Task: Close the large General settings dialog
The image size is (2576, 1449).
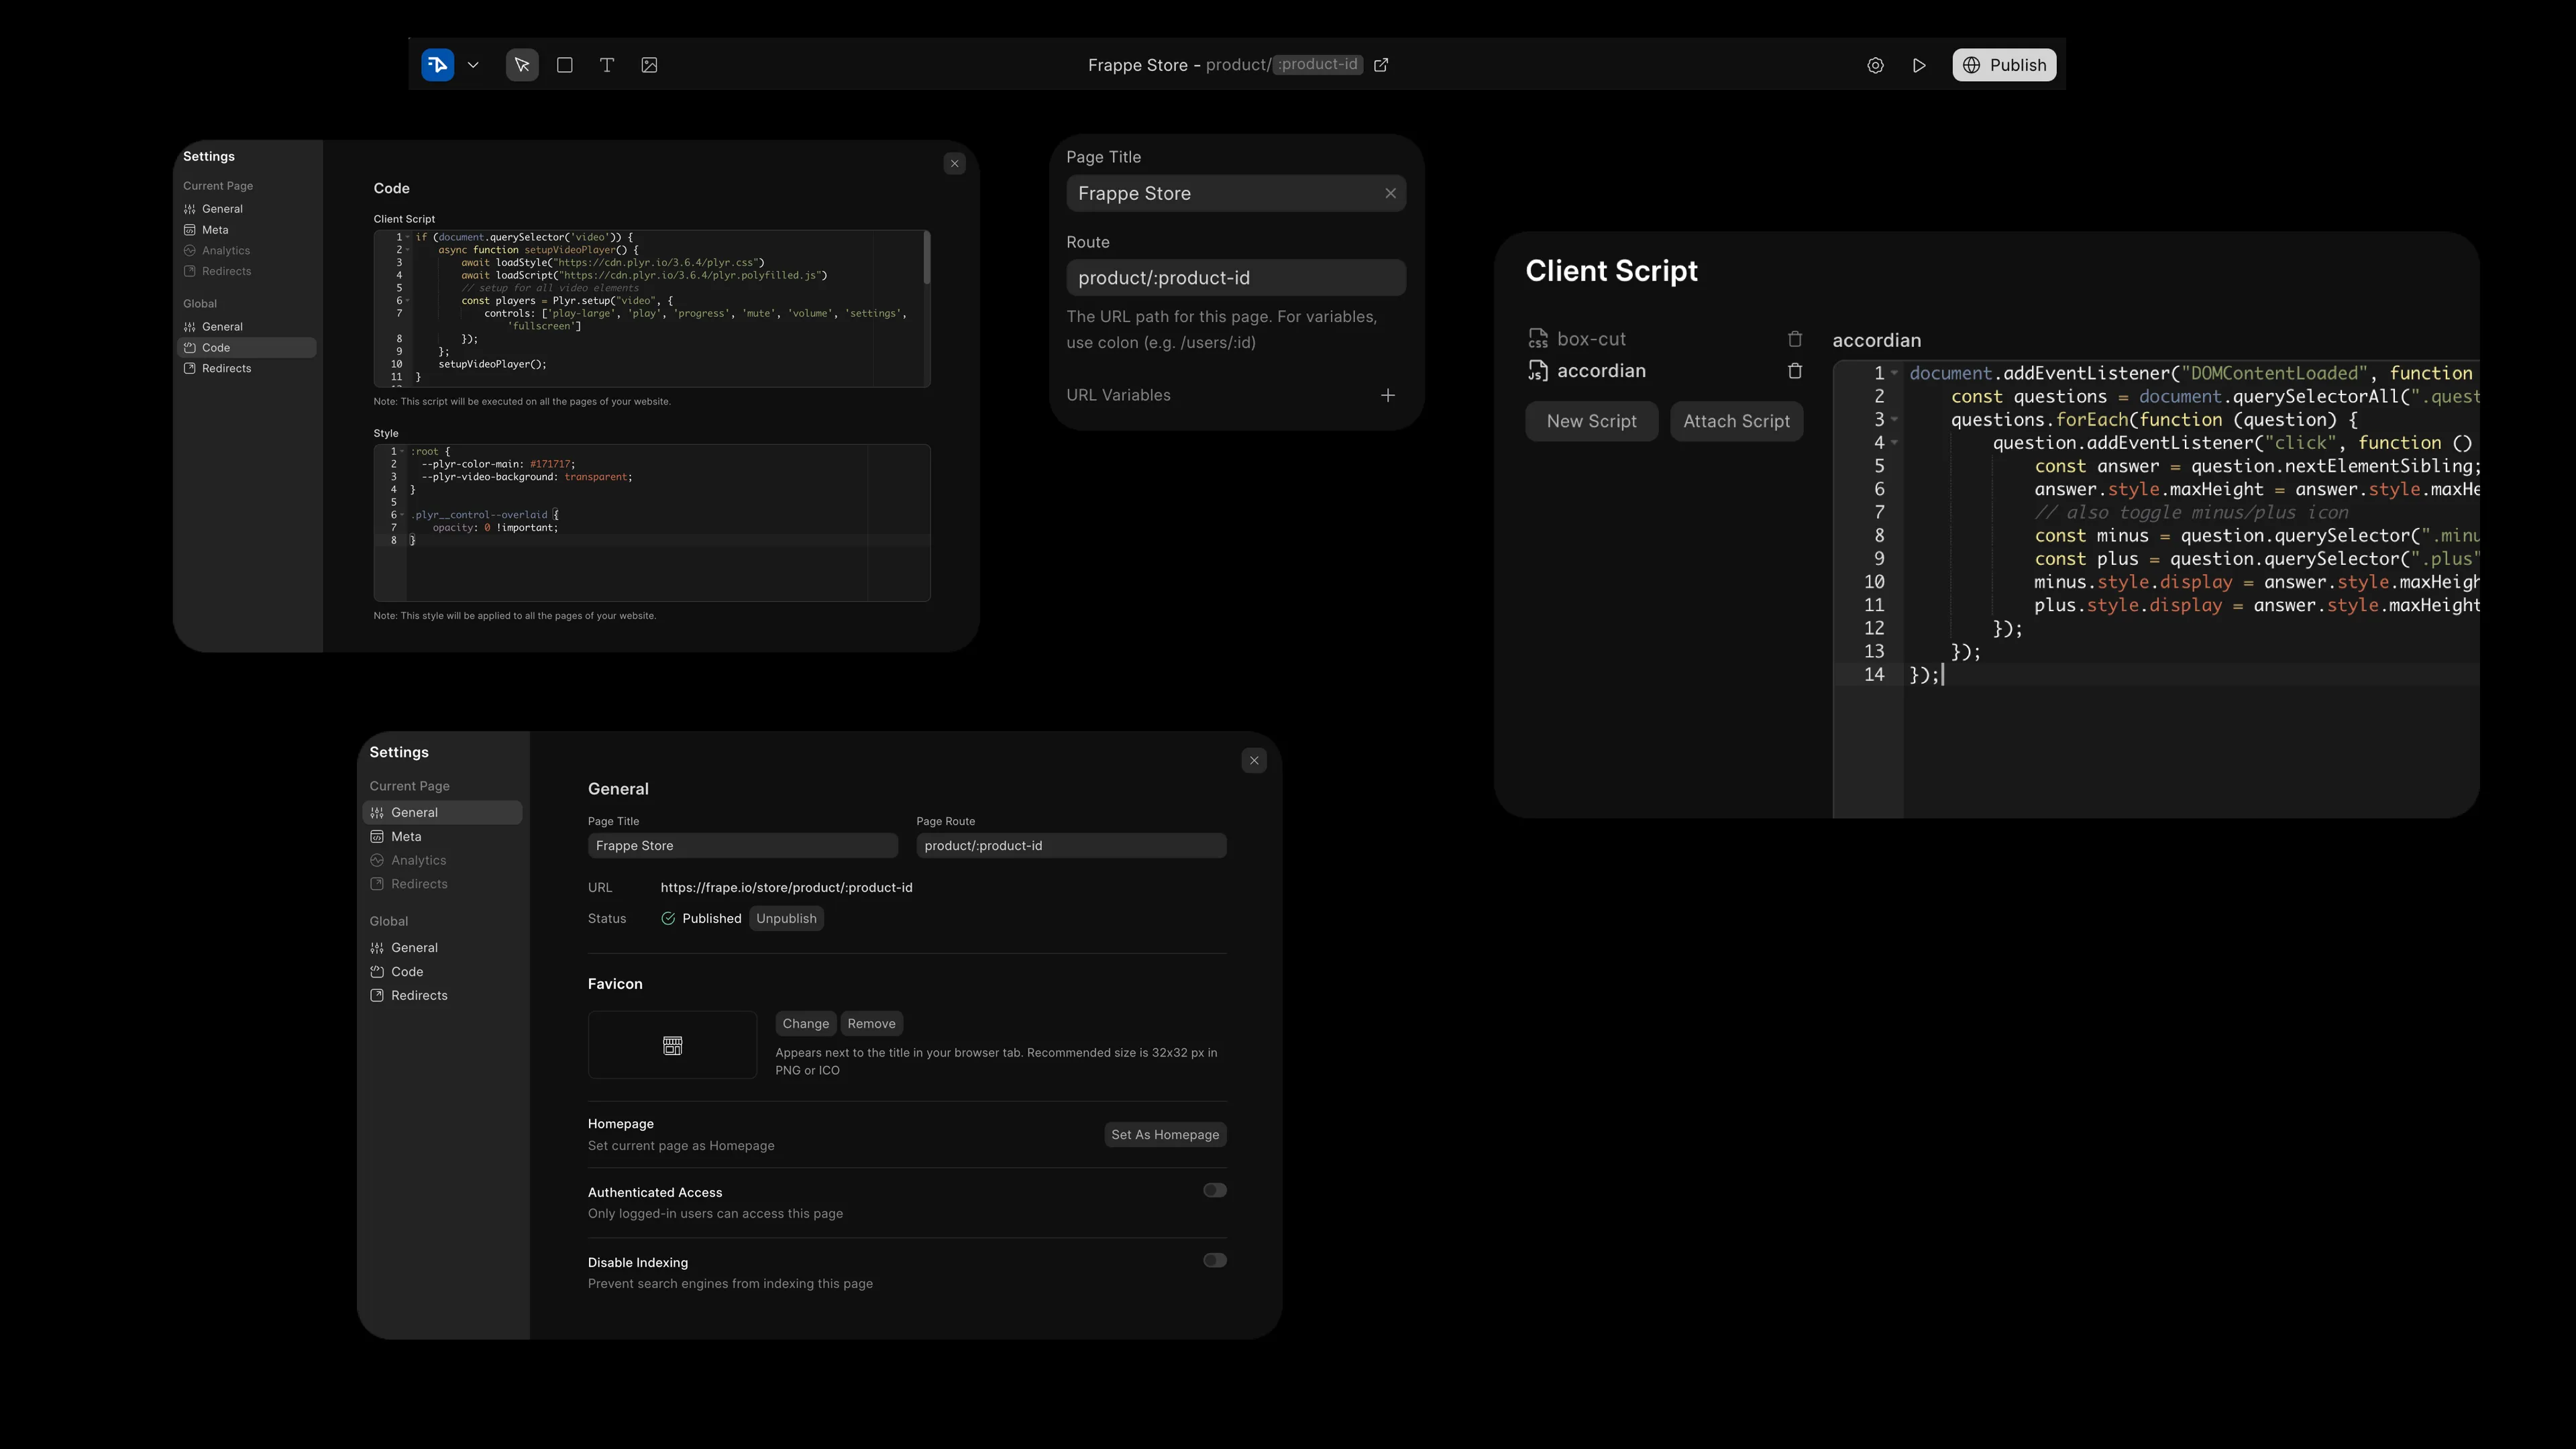Action: tap(1254, 761)
